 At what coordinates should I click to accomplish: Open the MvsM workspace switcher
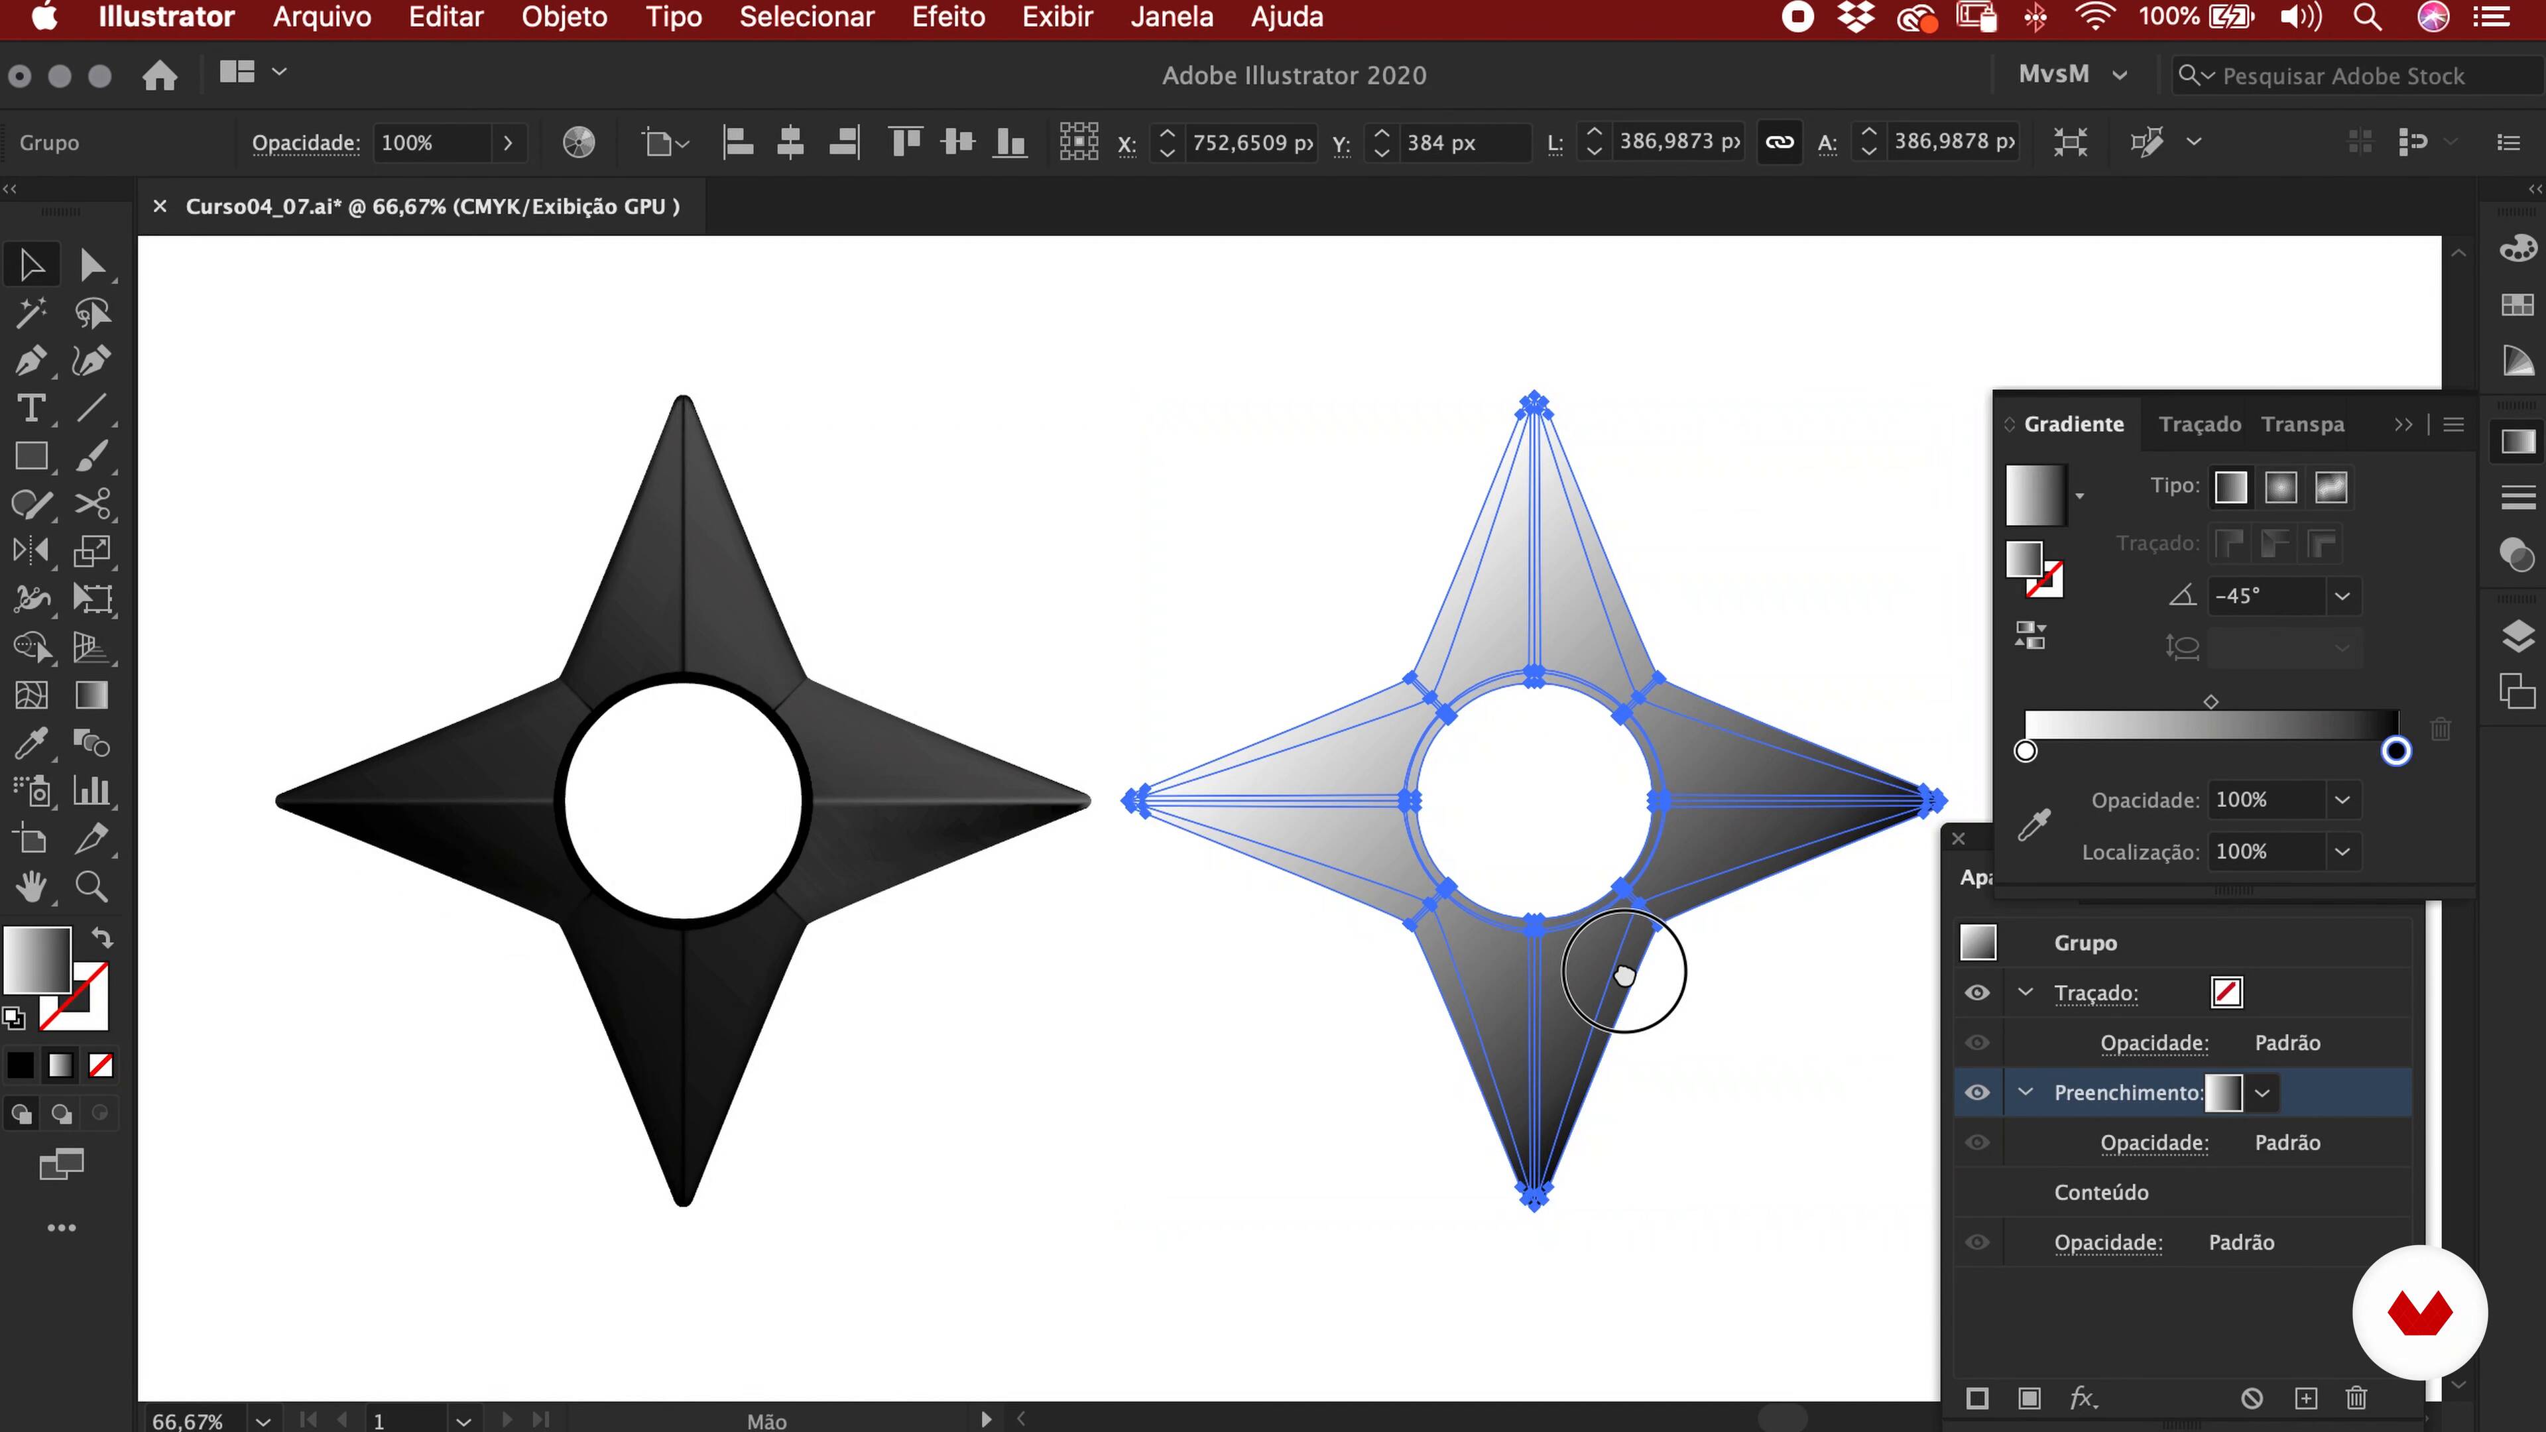[x=2073, y=75]
